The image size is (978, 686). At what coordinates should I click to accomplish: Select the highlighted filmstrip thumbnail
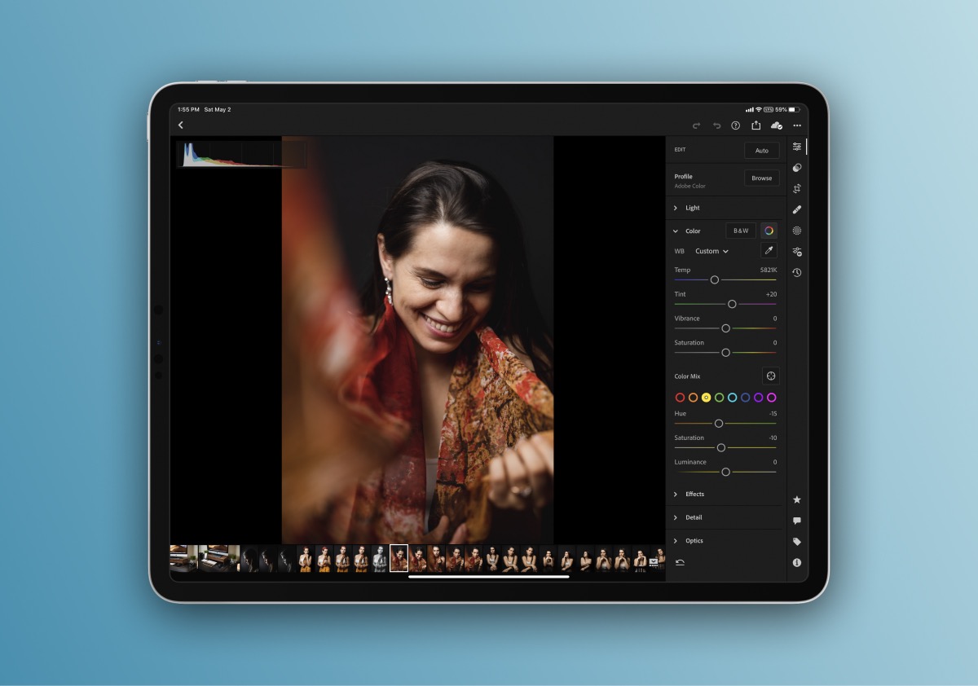(x=399, y=558)
